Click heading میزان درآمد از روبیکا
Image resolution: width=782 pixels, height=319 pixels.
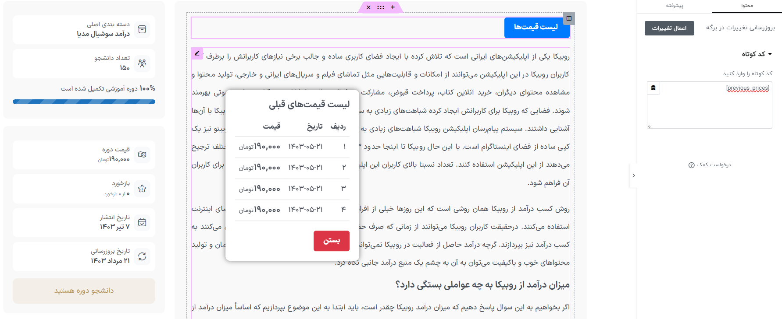point(482,285)
